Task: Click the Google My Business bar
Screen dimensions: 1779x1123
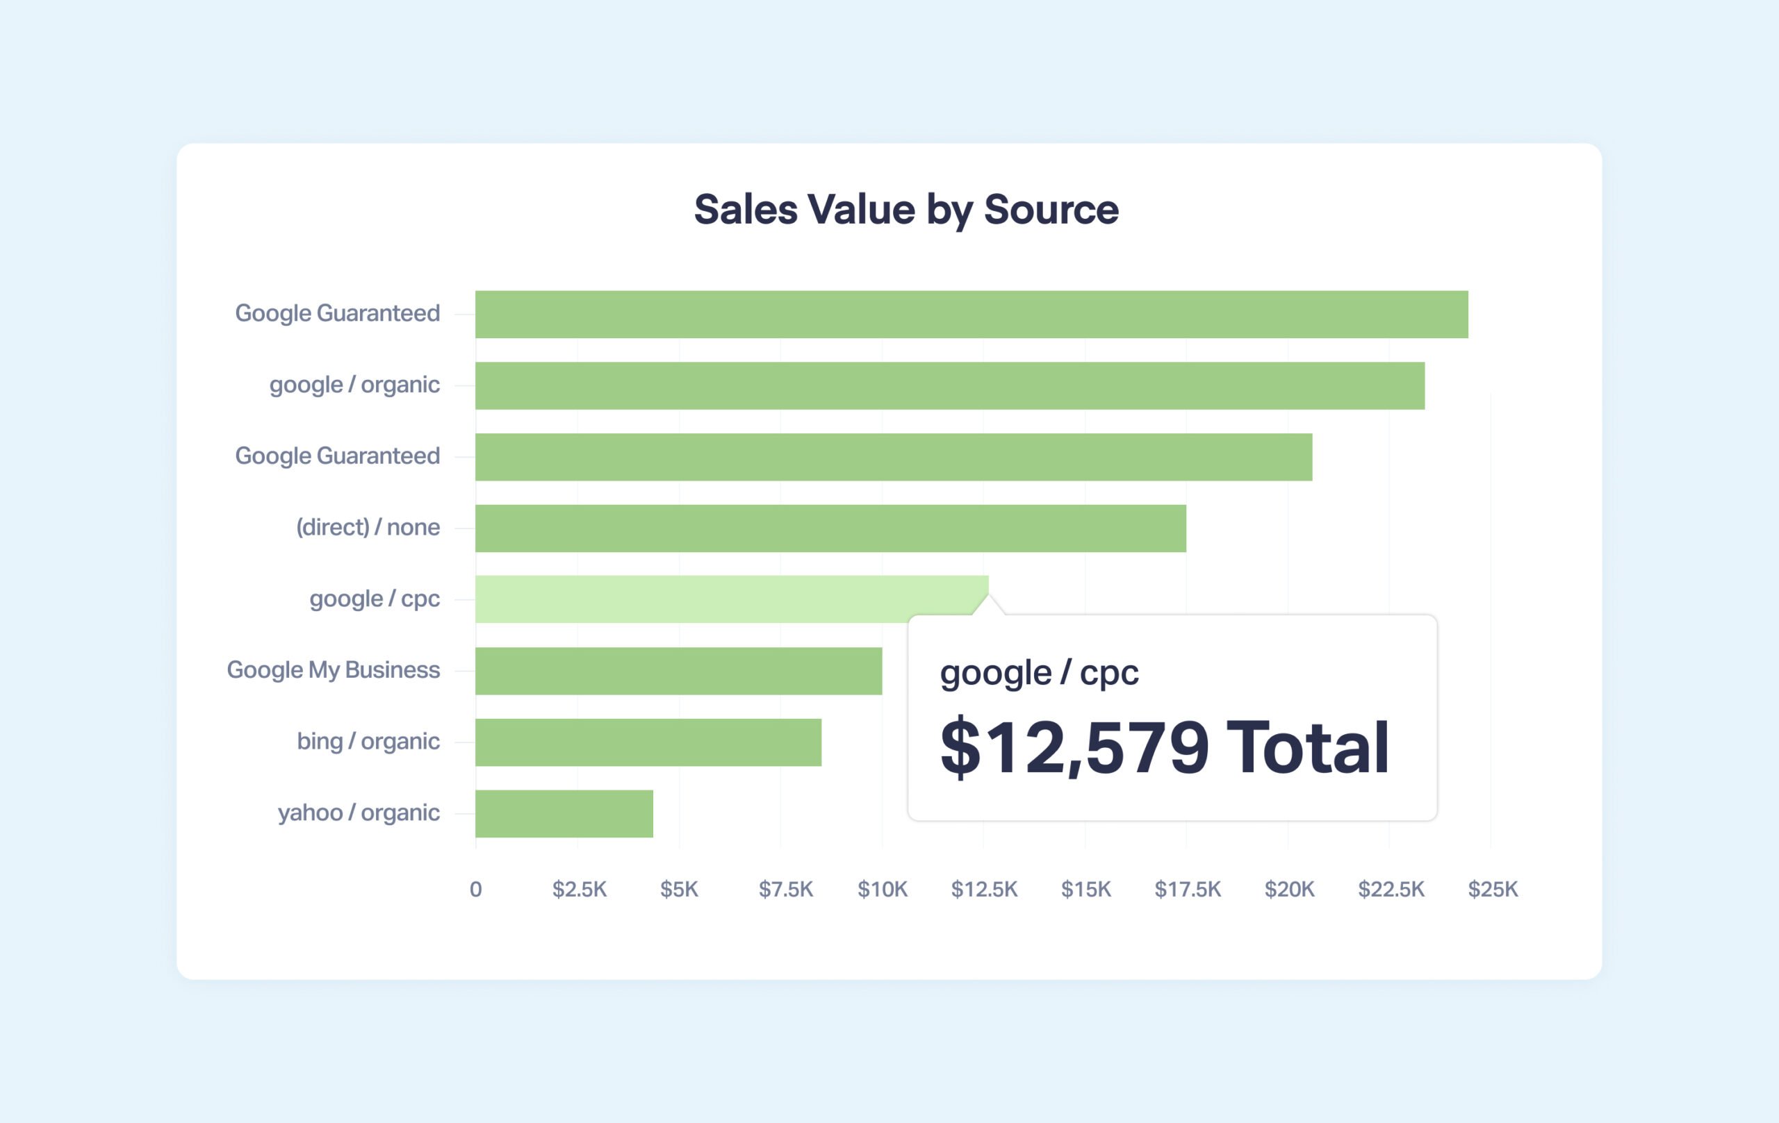Action: [678, 670]
